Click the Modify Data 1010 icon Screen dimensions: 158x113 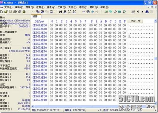51,12
